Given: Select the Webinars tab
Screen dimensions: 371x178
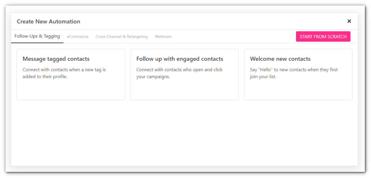Looking at the screenshot, I should tap(163, 37).
